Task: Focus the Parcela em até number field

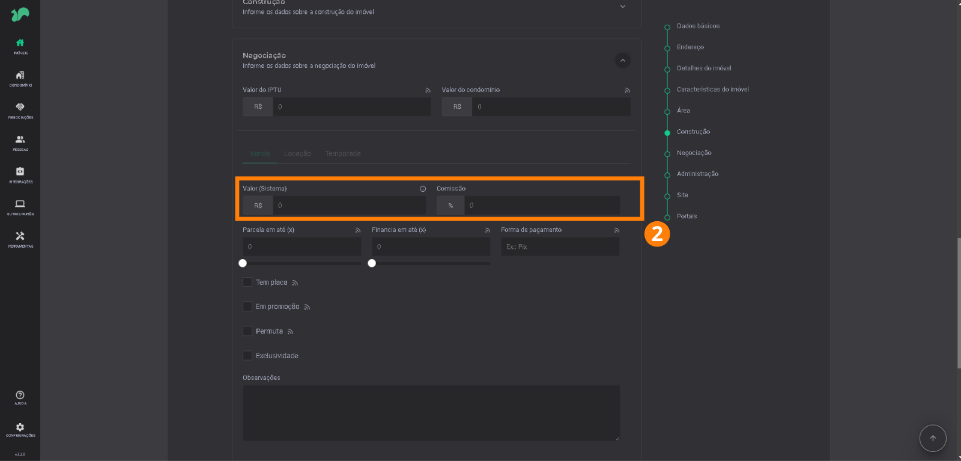Action: pyautogui.click(x=302, y=246)
